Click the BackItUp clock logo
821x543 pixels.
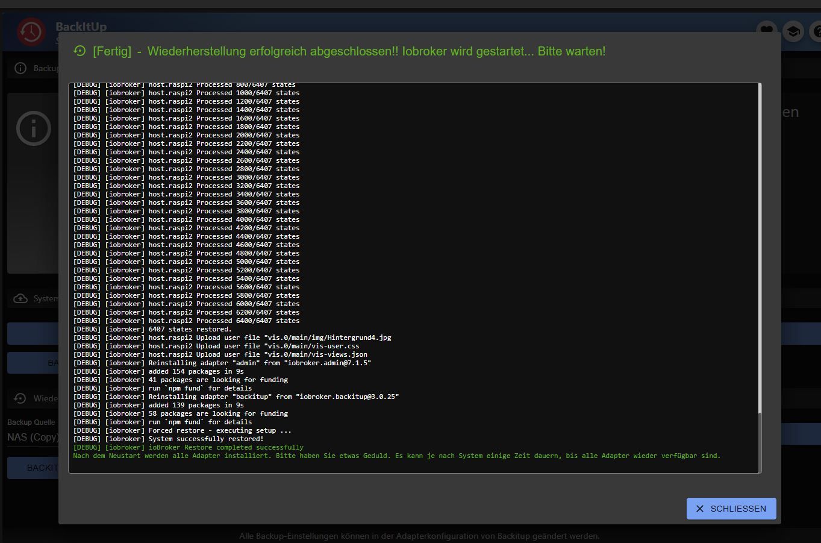(31, 31)
